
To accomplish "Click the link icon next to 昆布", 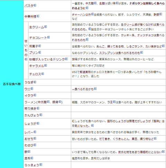I will [32, 158].
